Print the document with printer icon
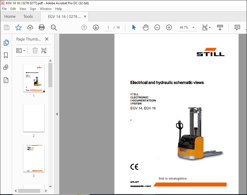This screenshot has height=195, width=247. 42,27
